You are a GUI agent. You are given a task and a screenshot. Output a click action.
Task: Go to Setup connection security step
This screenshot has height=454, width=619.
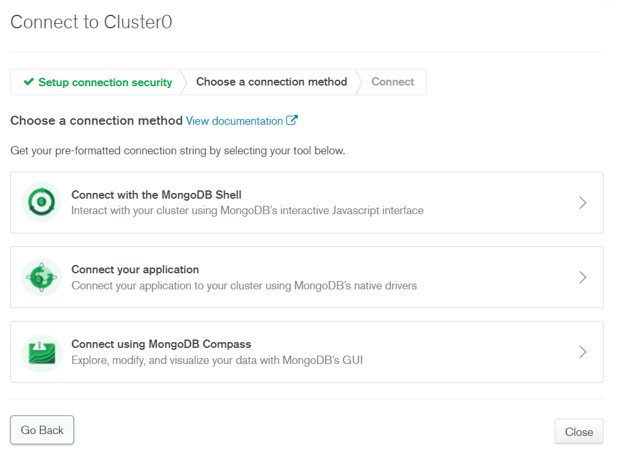(x=98, y=82)
